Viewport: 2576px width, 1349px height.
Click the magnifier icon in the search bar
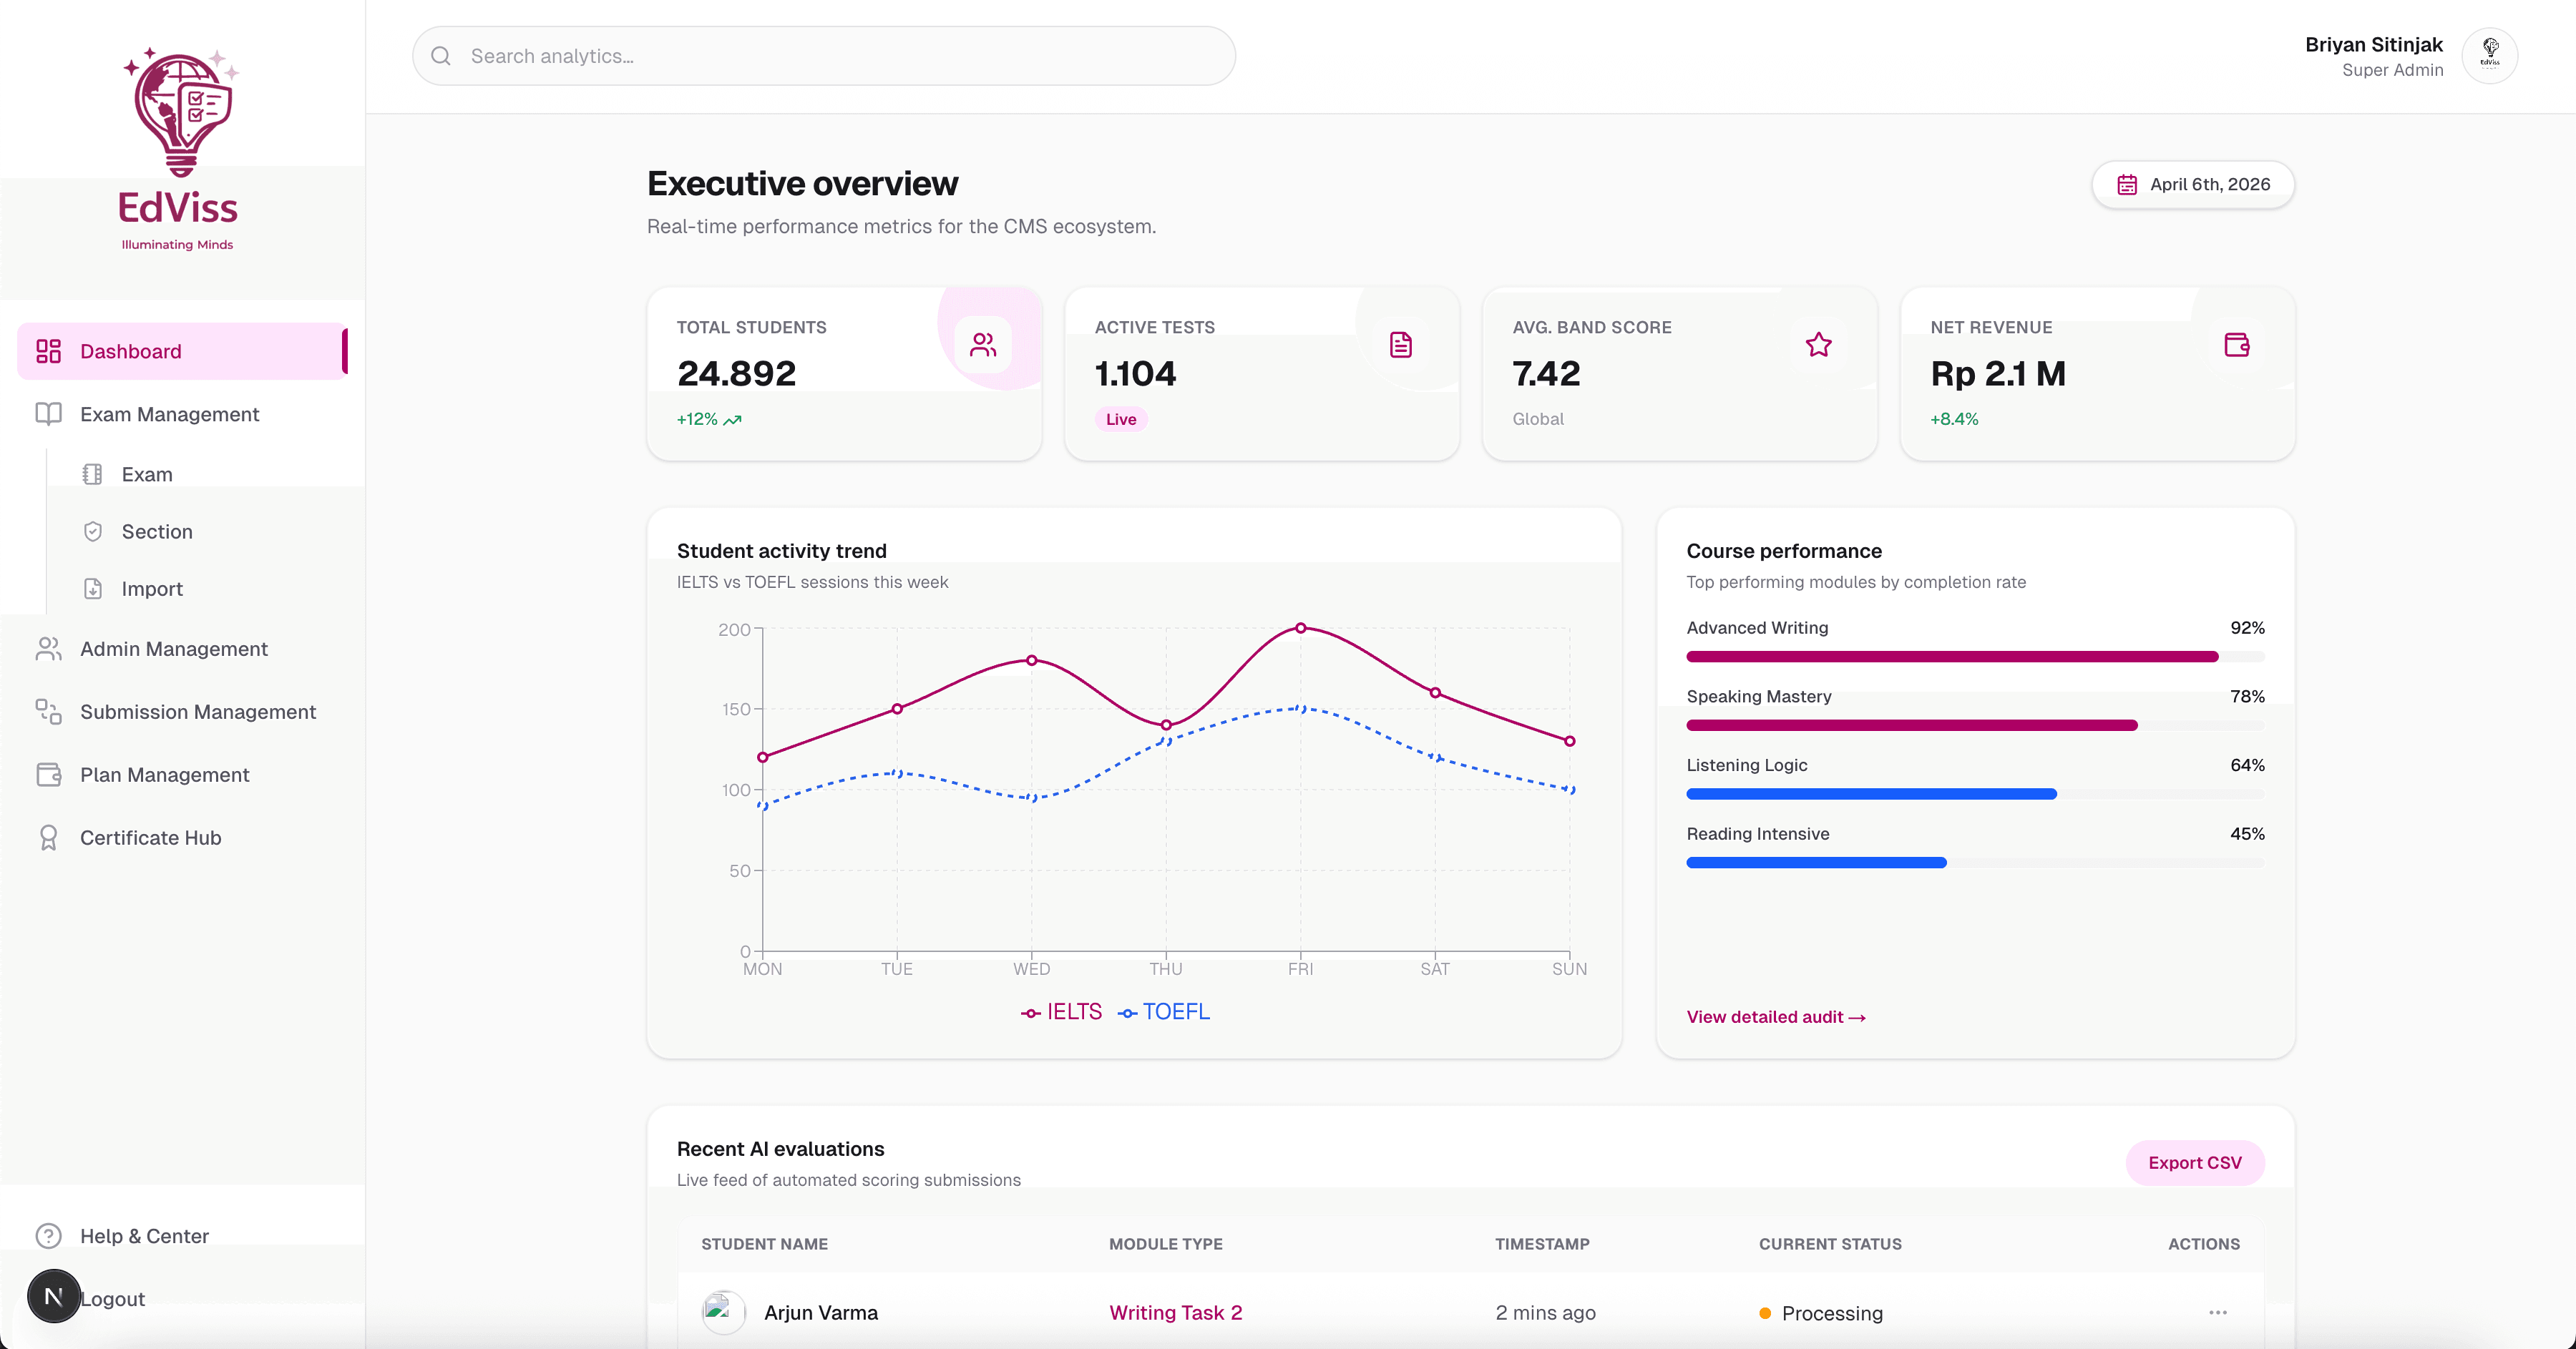tap(441, 56)
